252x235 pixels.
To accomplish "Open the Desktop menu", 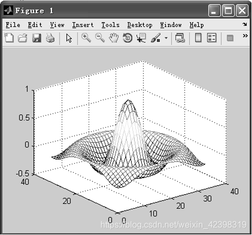I will click(140, 25).
